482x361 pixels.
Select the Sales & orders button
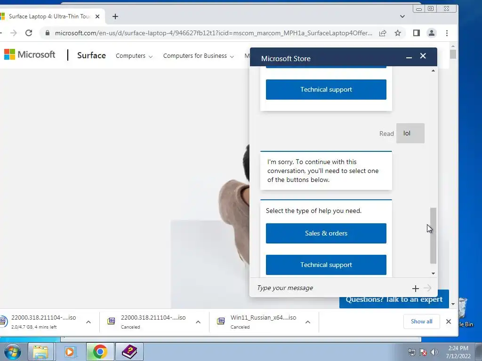326,233
